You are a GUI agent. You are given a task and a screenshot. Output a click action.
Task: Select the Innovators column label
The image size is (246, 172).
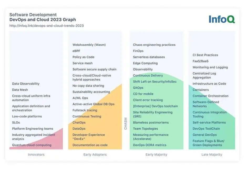pos(36,154)
